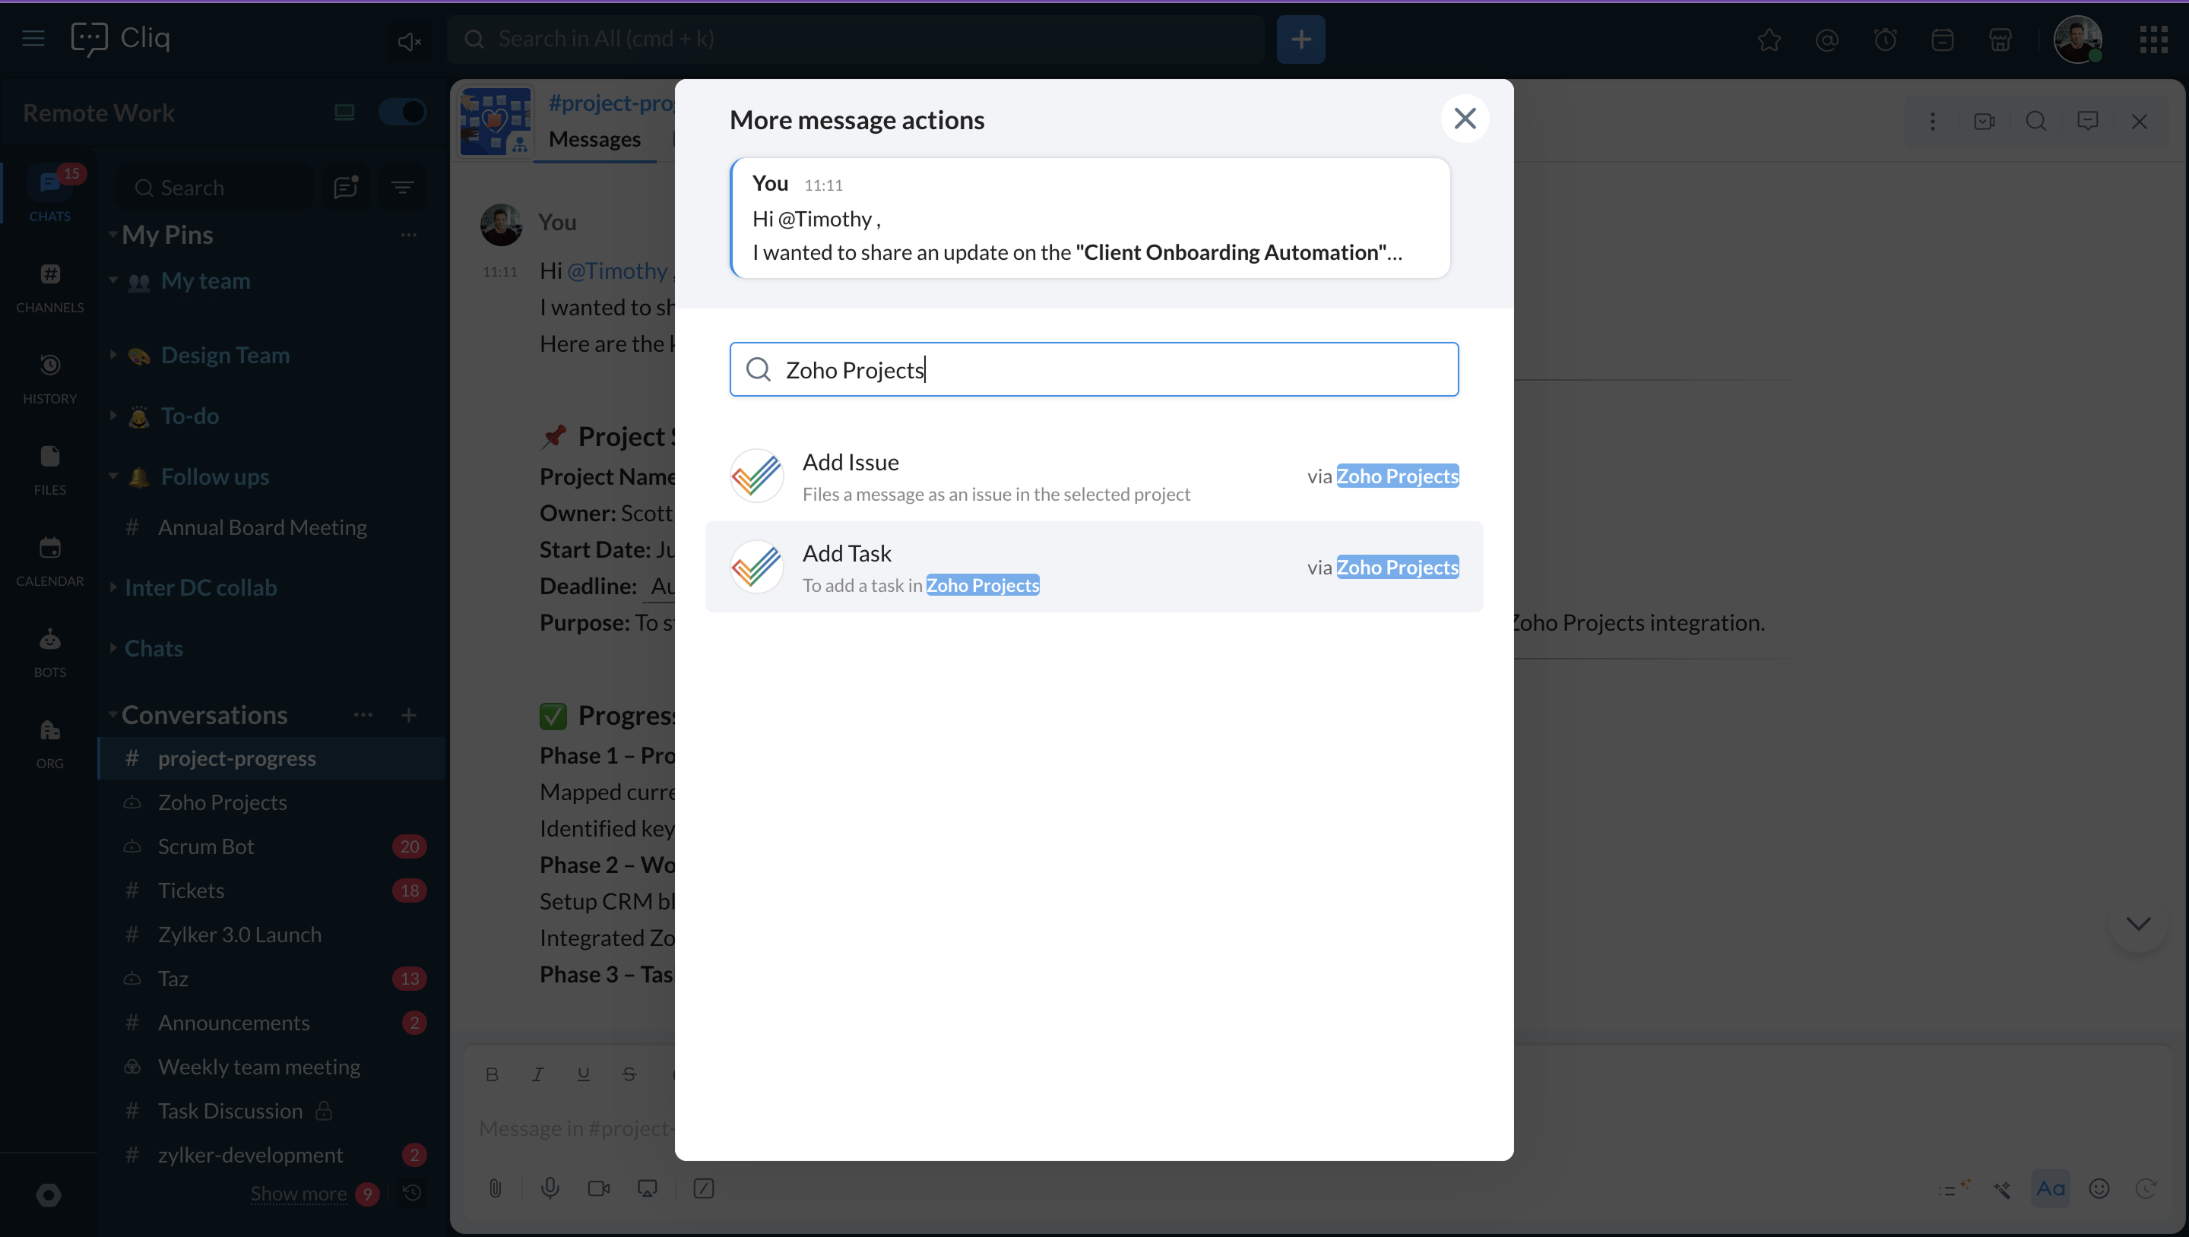Open threads icon in channel header
This screenshot has width=2189, height=1237.
click(2088, 122)
